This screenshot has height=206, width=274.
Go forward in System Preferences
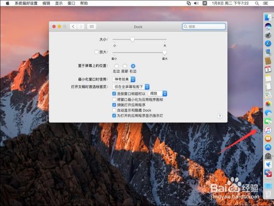point(81,26)
